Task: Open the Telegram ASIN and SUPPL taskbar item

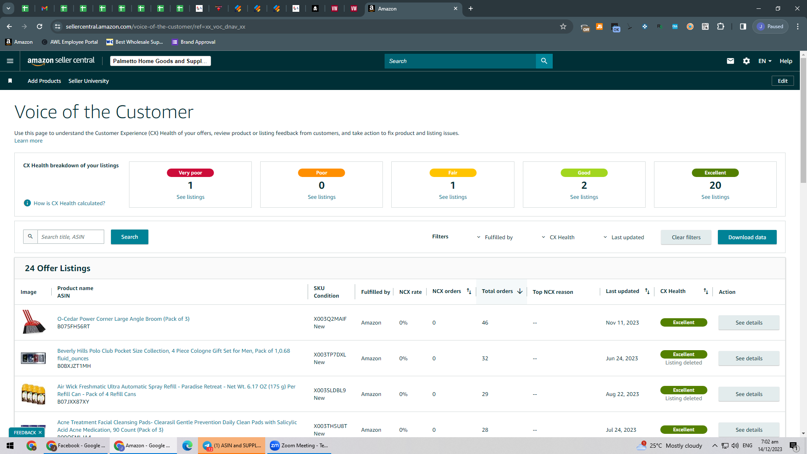Action: point(232,446)
